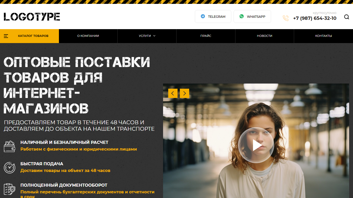This screenshot has width=353, height=198.
Task: Click the text 'Быстрая подача'
Action: [x=42, y=164]
